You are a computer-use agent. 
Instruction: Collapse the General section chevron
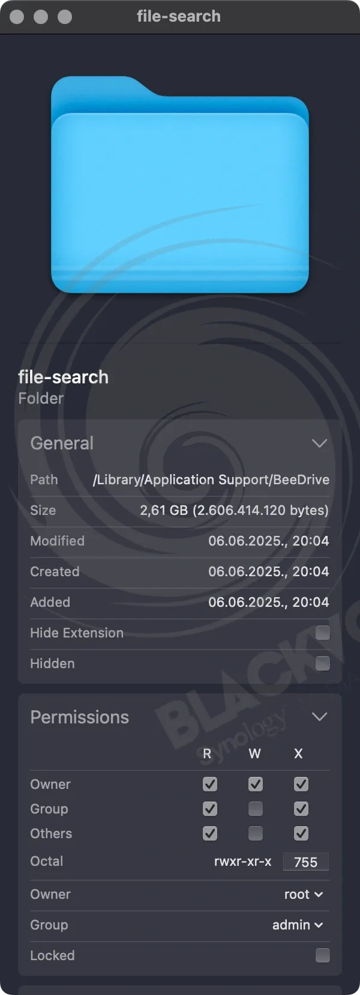319,443
